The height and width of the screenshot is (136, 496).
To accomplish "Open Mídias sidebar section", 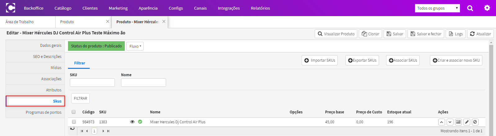I will coord(35,68).
